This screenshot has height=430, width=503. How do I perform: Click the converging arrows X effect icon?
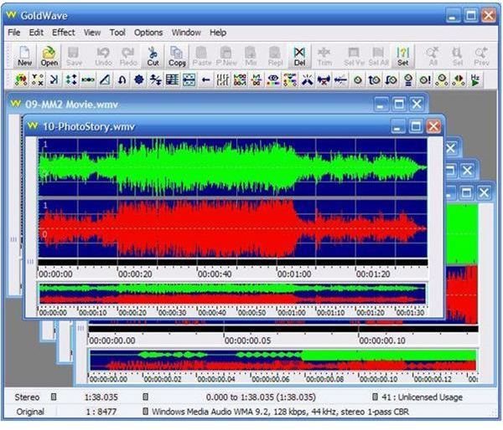[307, 79]
